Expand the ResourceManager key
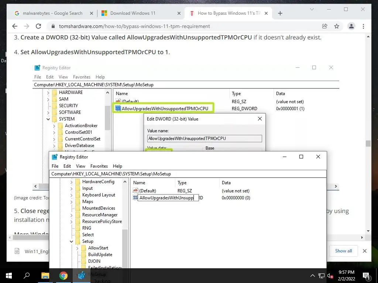The width and height of the screenshot is (378, 283). coord(71,215)
